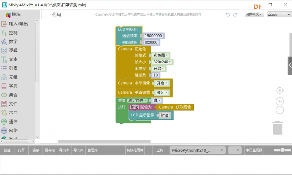Image resolution: width=292 pixels, height=175 pixels.
Task: Click the workspace horizontal scrollbar
Action: click(x=104, y=141)
